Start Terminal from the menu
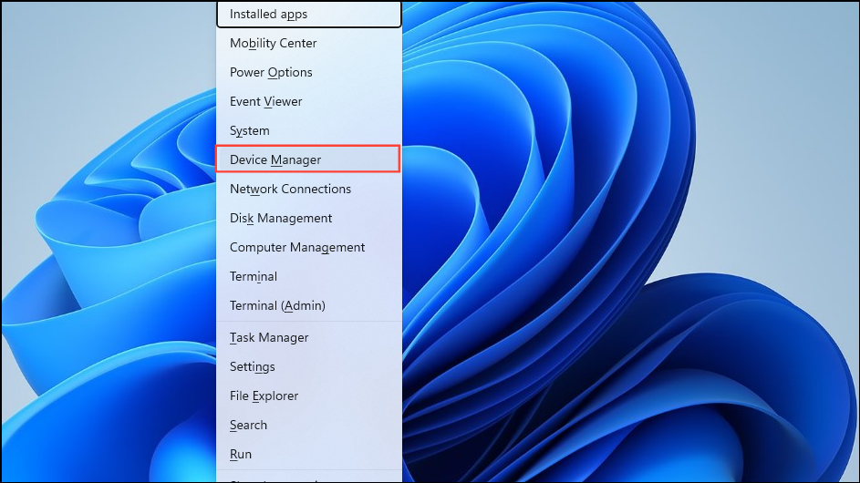 pyautogui.click(x=309, y=276)
